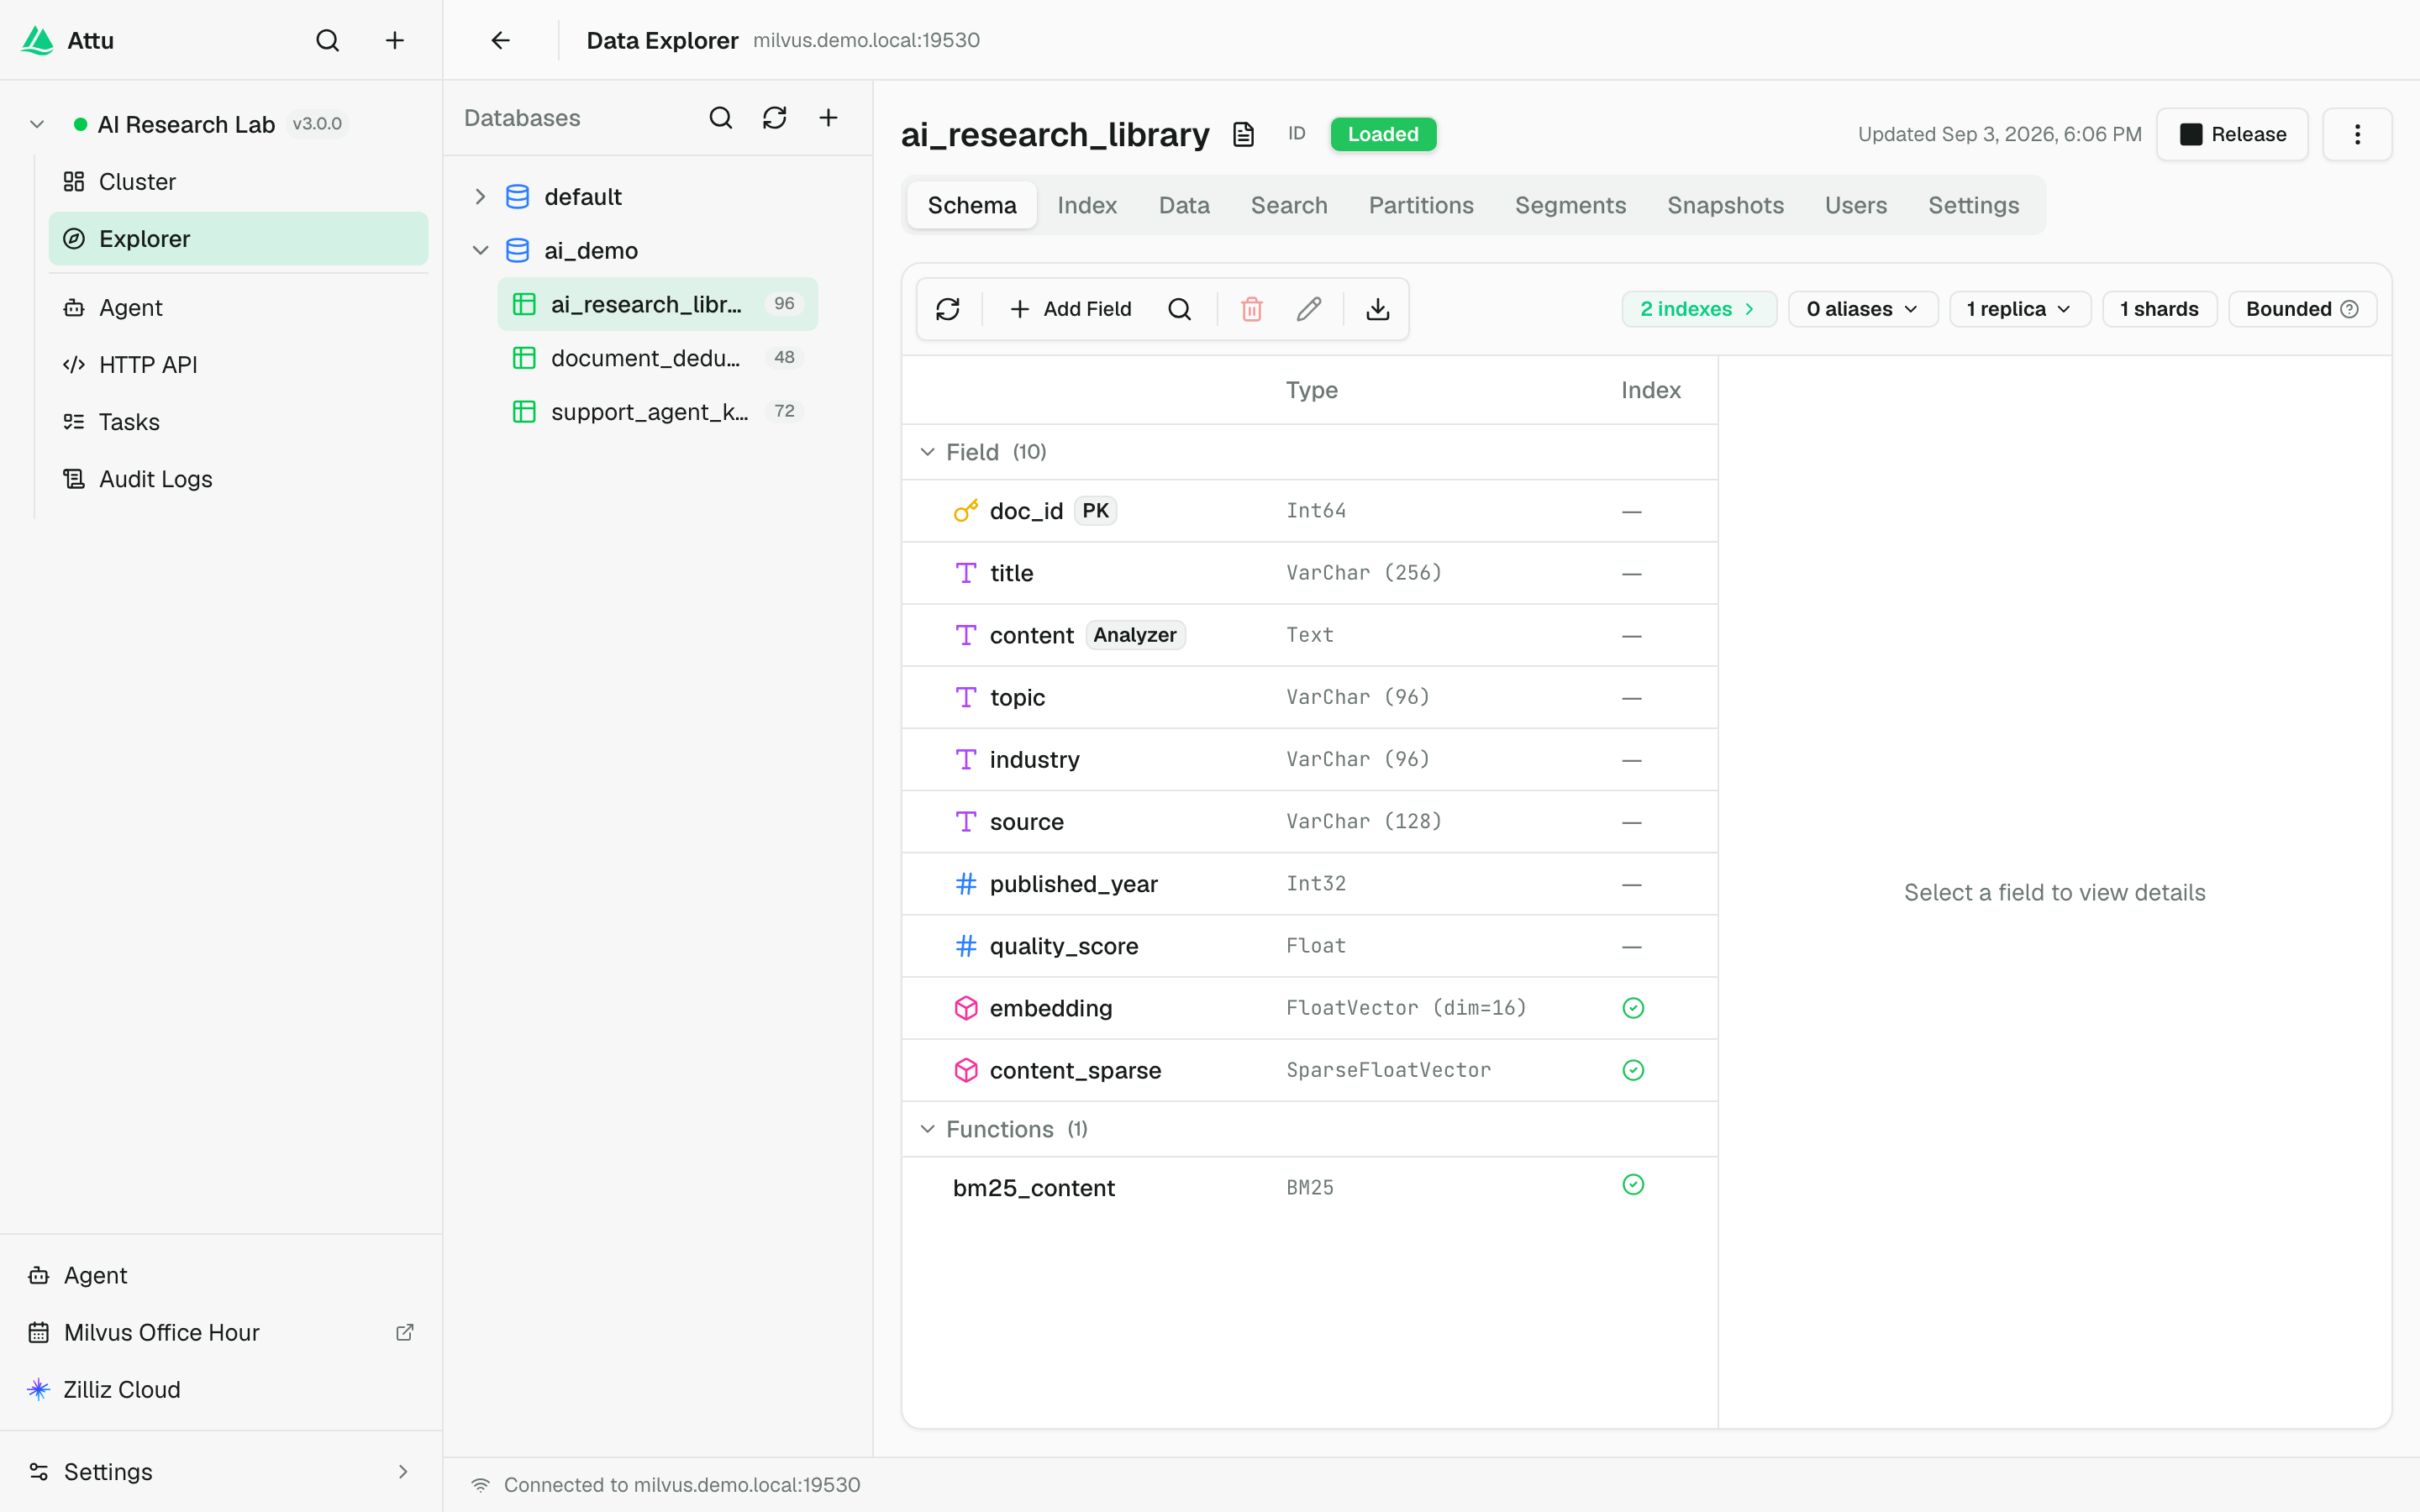This screenshot has height=1512, width=2420.
Task: Expand the default database
Action: 480,197
